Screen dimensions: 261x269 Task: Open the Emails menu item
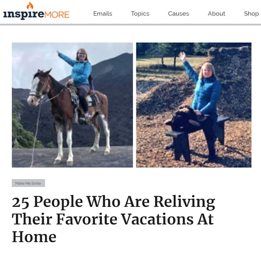[103, 13]
